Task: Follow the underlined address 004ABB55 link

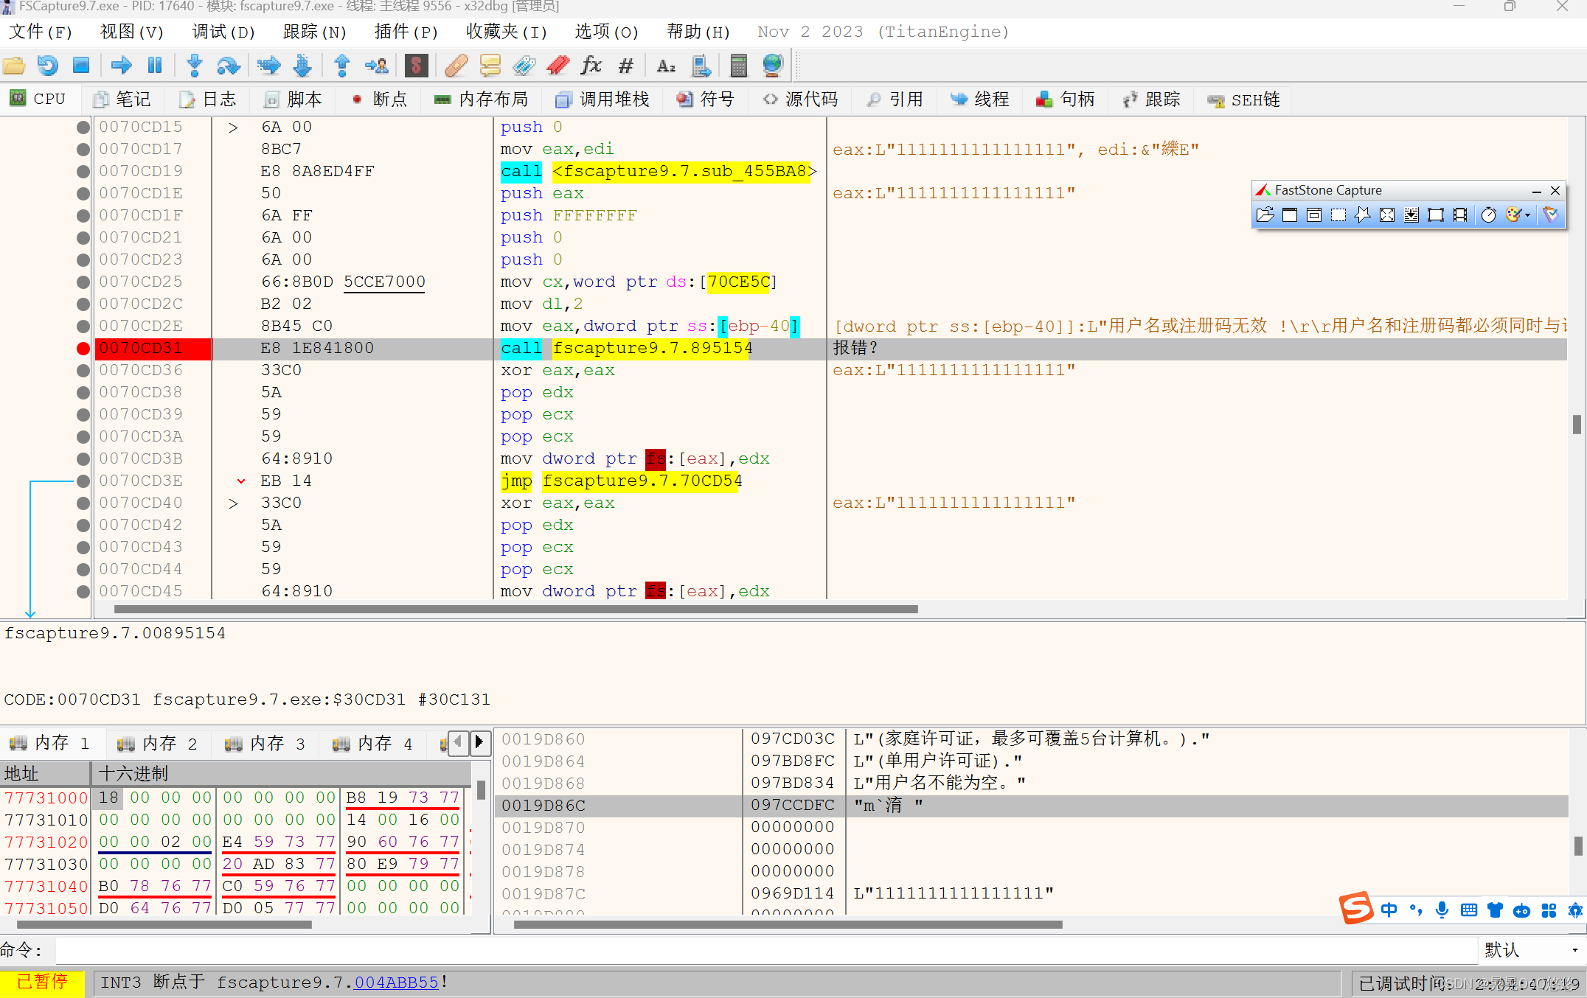Action: (x=395, y=983)
